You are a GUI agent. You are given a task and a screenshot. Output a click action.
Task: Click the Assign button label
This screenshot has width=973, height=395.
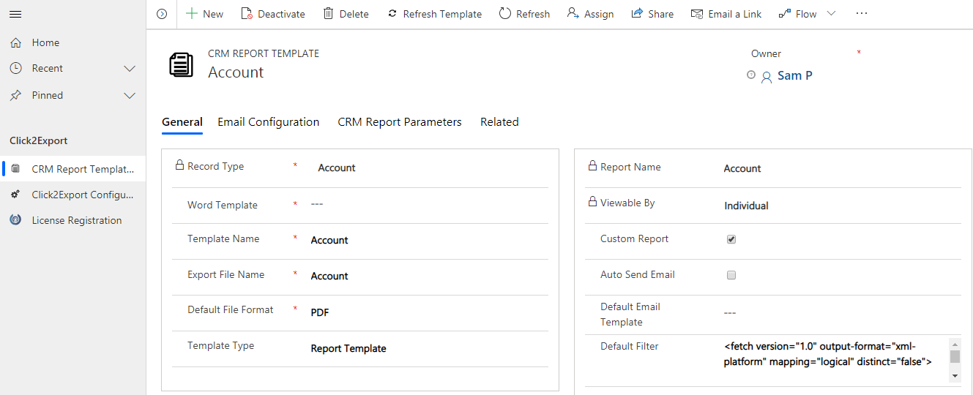pos(599,14)
